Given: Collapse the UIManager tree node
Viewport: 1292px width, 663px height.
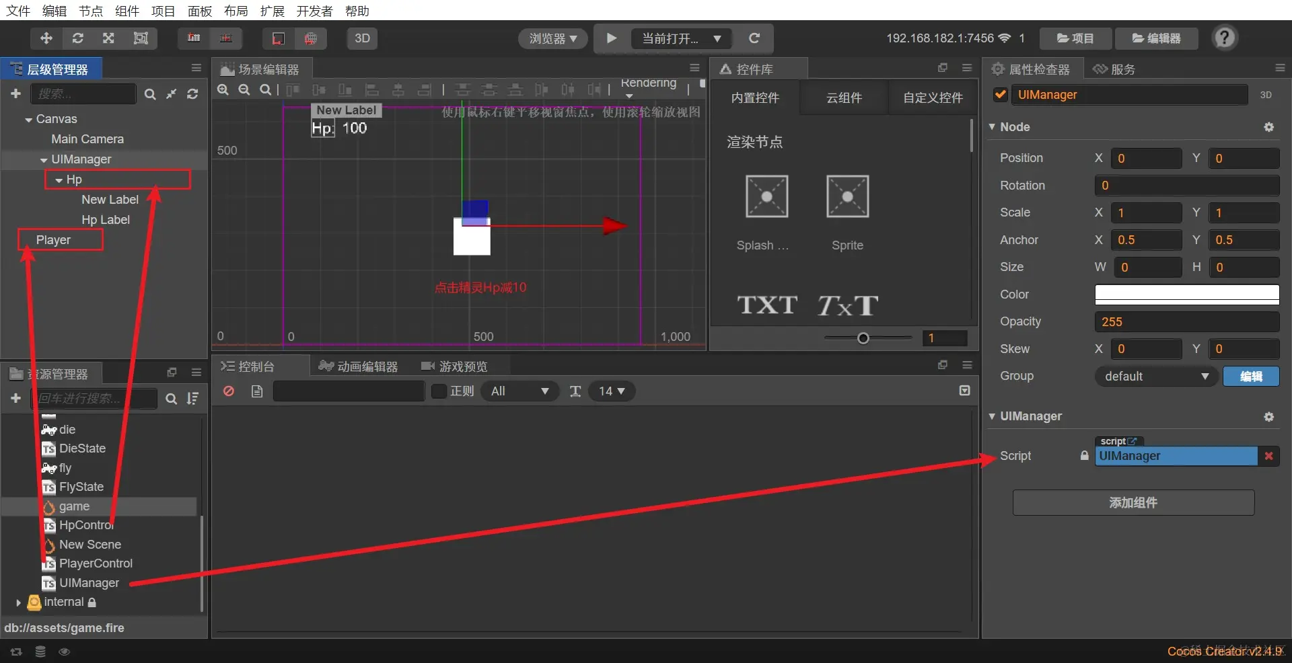Looking at the screenshot, I should point(44,160).
